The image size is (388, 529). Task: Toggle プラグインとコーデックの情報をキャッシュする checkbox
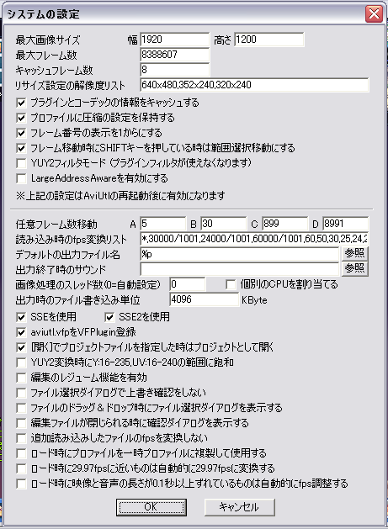pos(21,103)
